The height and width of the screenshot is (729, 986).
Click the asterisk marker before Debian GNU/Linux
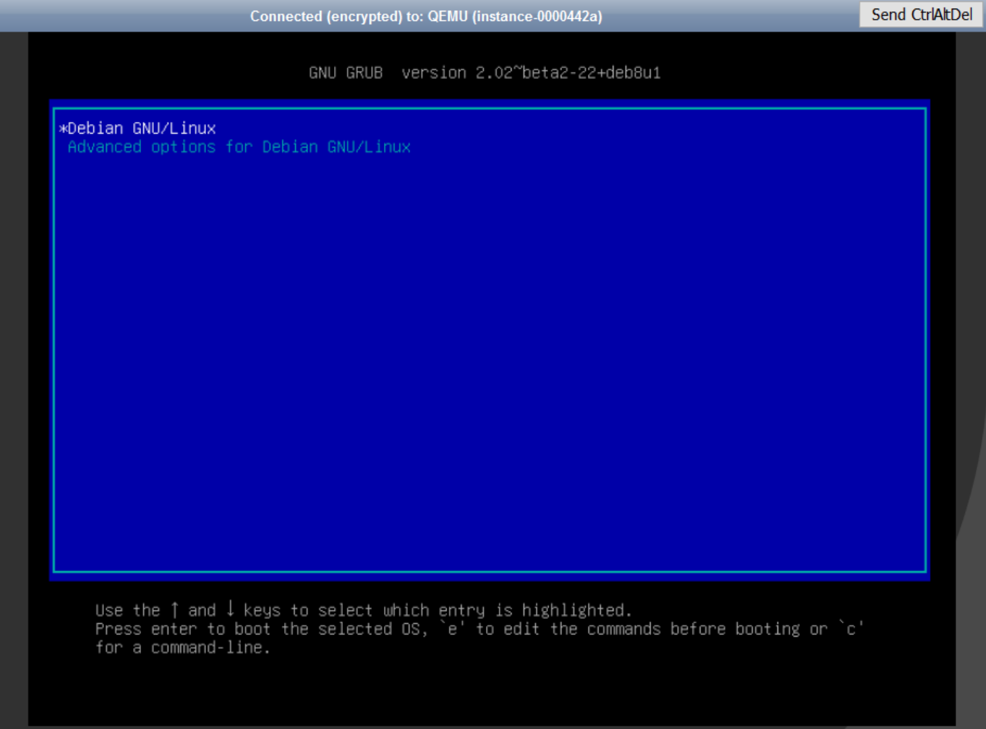coord(63,128)
